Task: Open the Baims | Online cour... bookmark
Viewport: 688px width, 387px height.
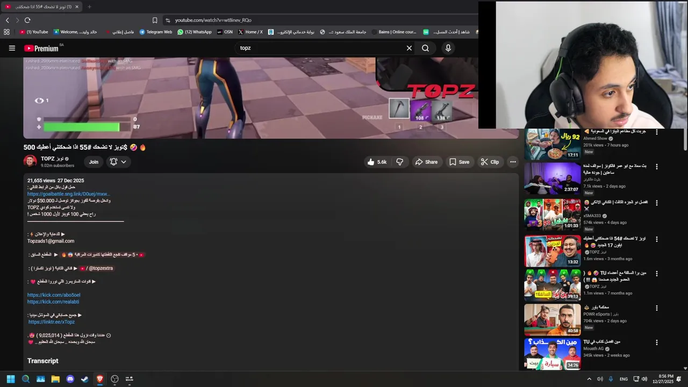Action: coord(394,32)
